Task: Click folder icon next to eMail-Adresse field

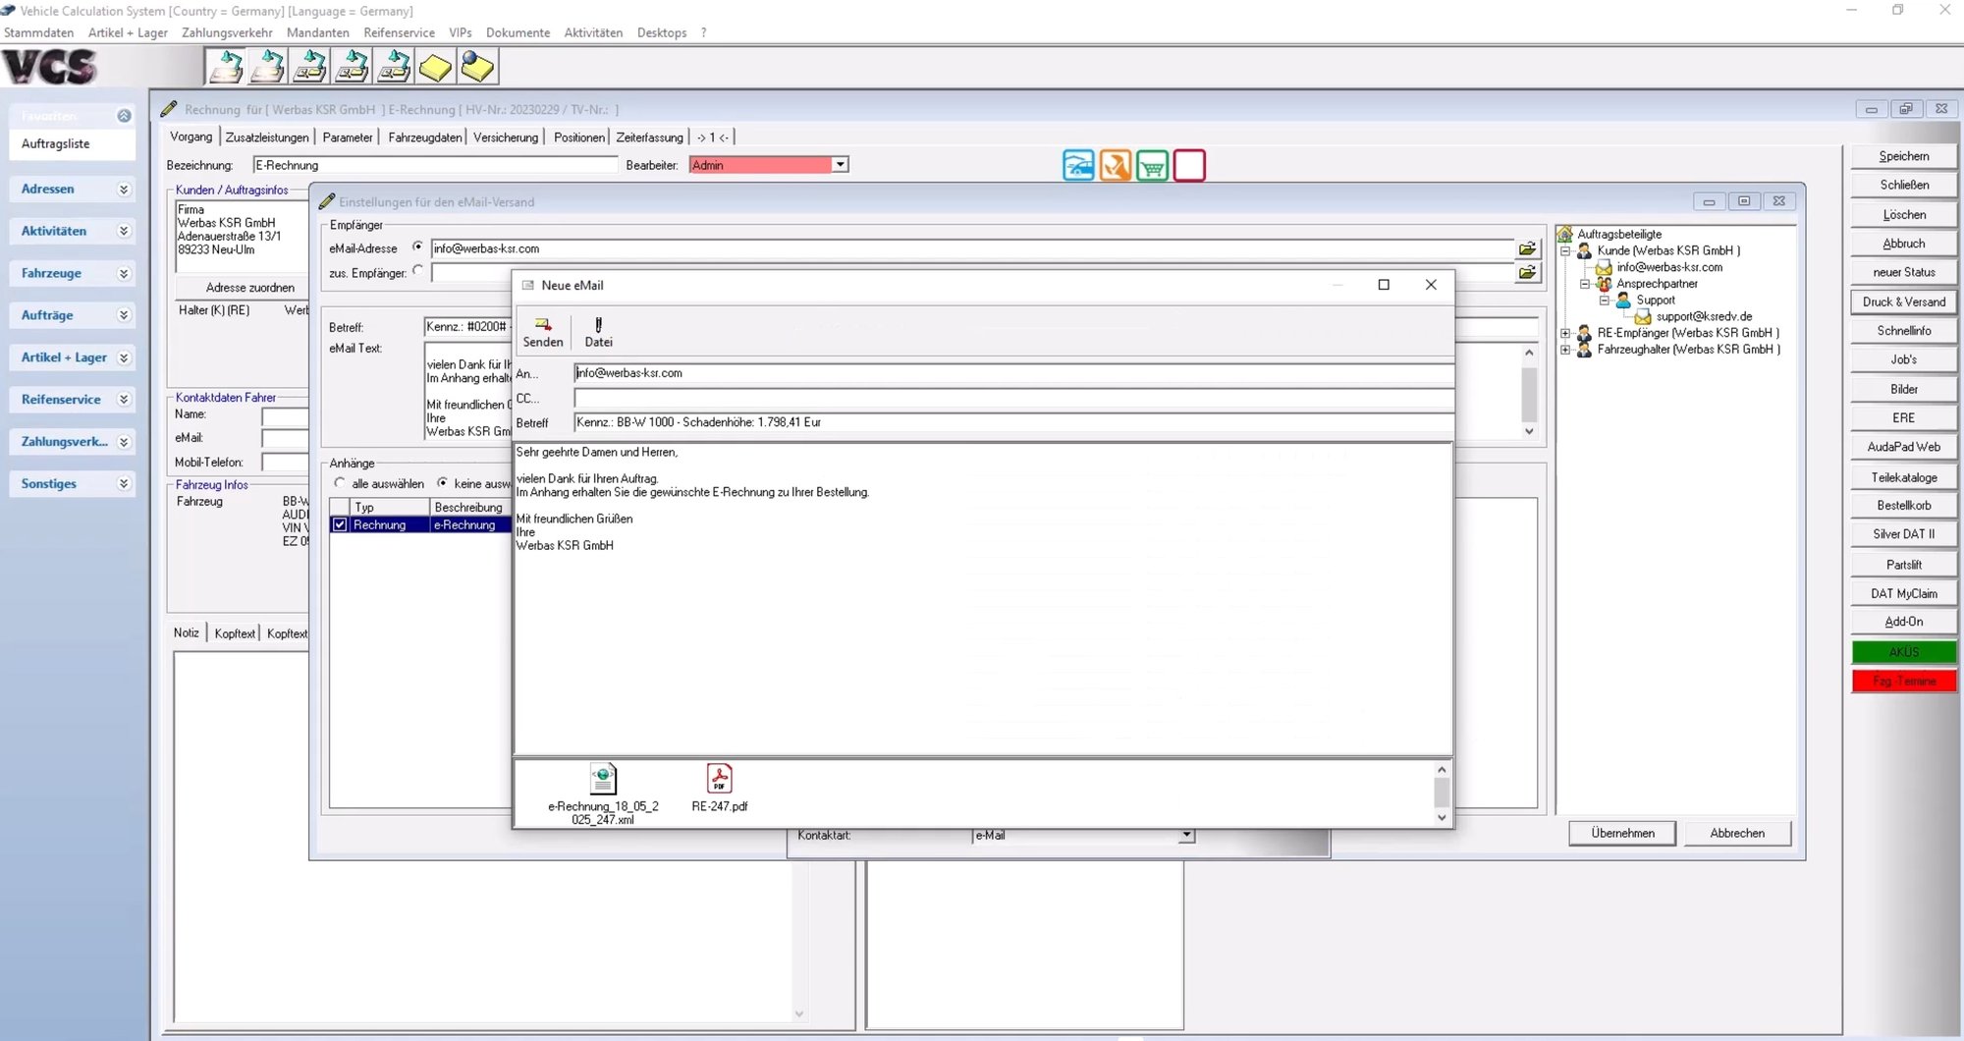Action: coord(1528,248)
